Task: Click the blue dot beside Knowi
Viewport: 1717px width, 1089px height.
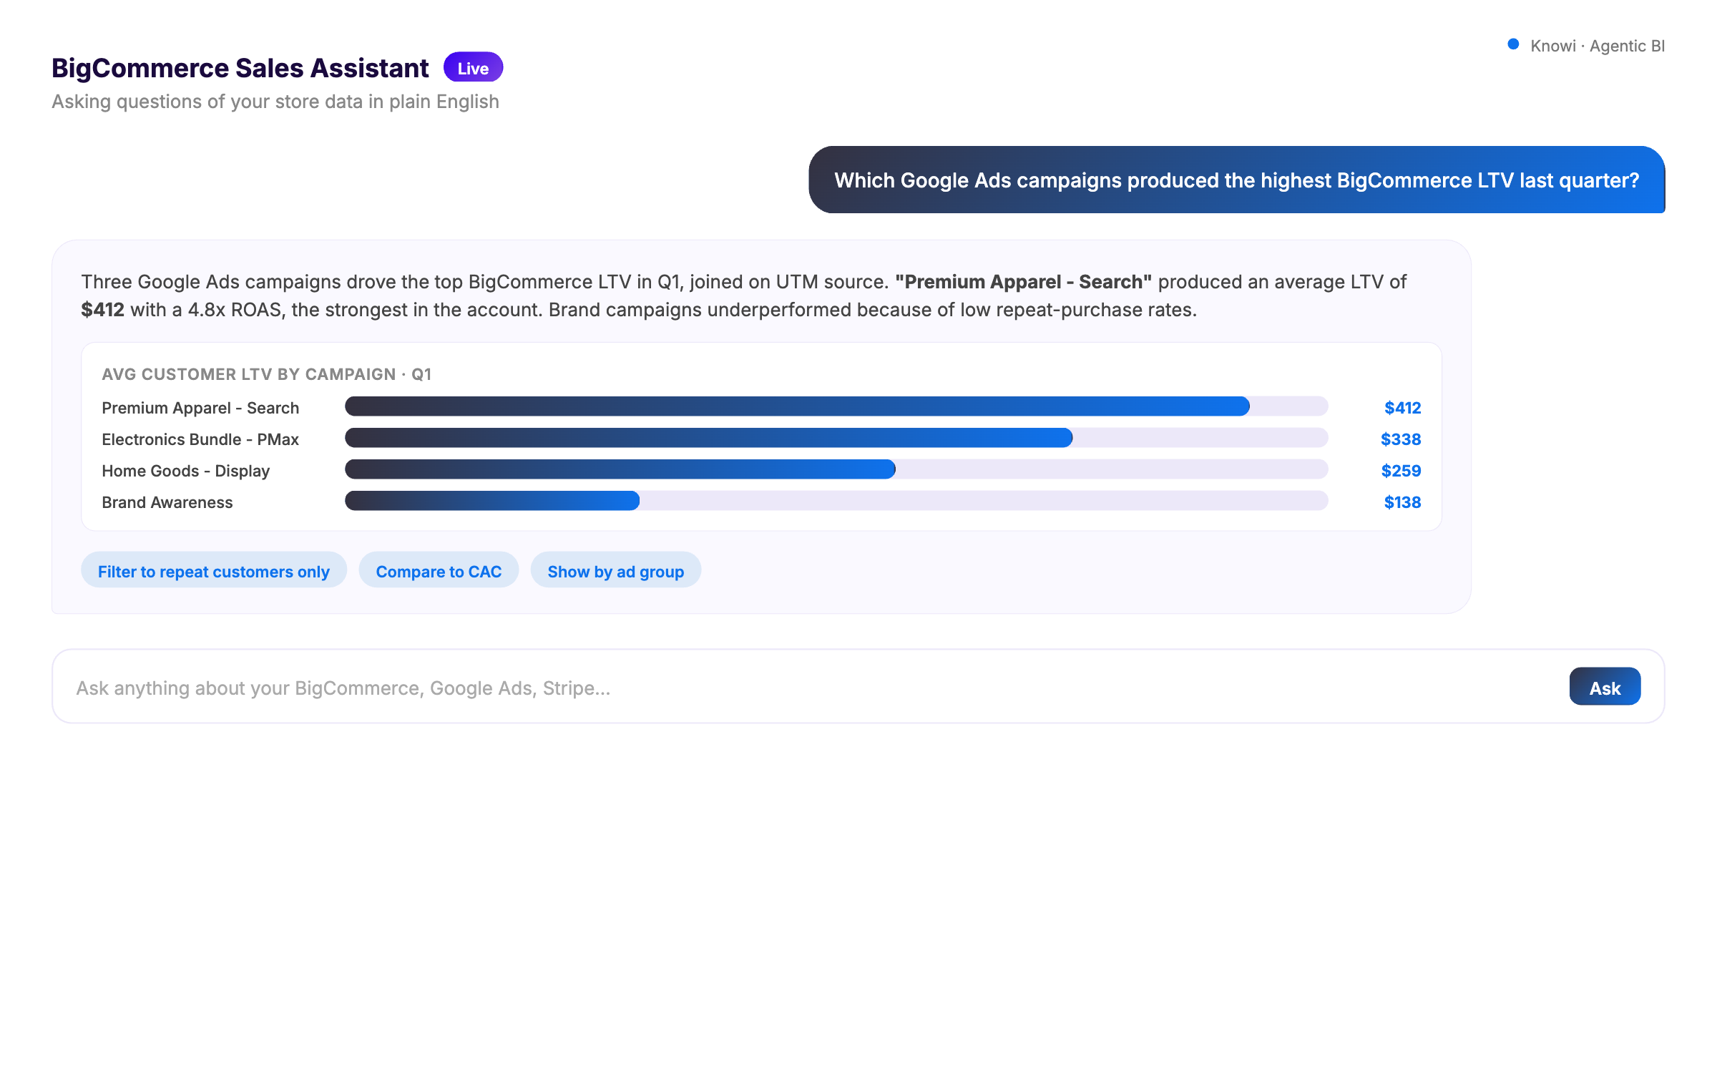Action: pos(1513,44)
